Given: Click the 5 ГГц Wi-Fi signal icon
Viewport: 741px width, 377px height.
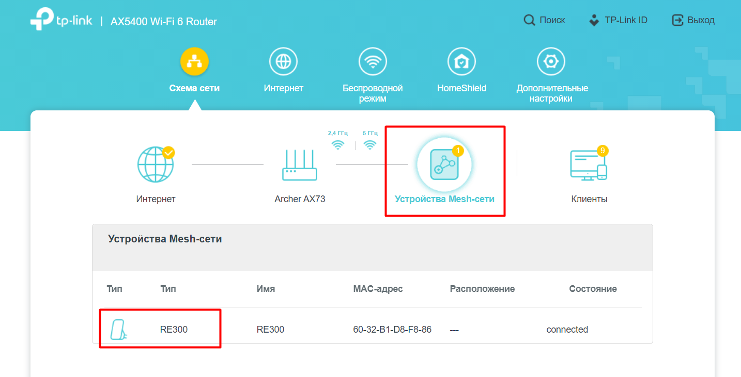Looking at the screenshot, I should click(x=370, y=145).
